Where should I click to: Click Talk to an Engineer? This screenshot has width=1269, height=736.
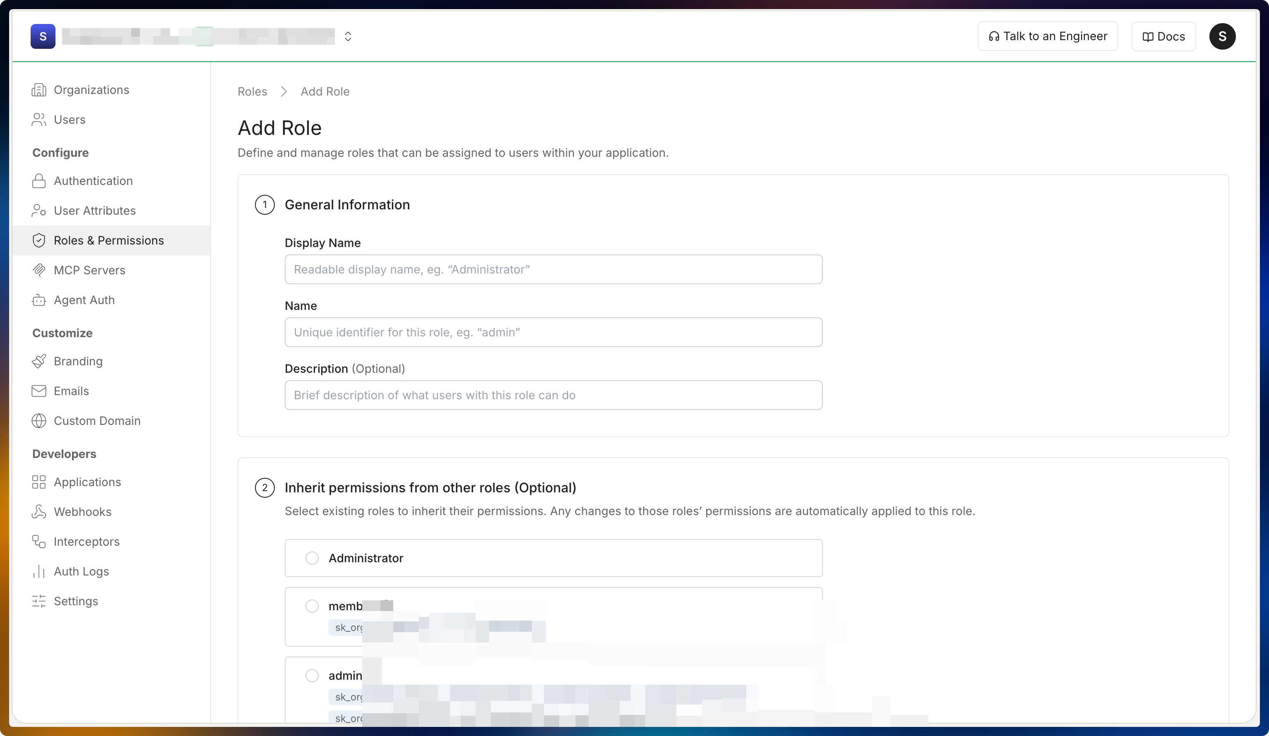pyautogui.click(x=1048, y=36)
